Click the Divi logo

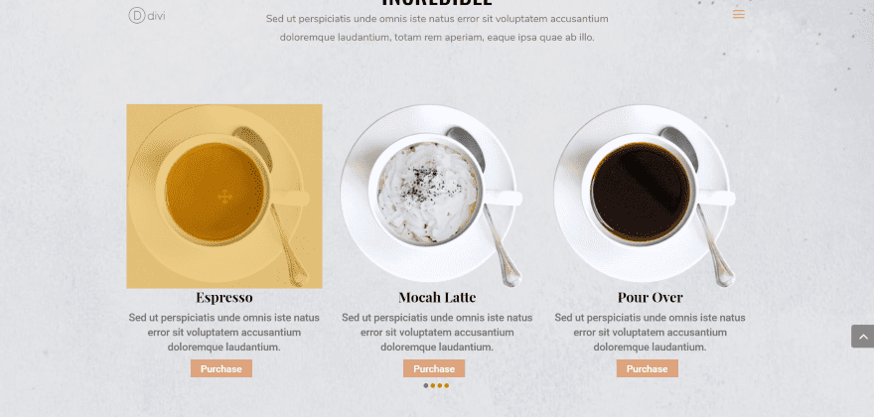coord(147,16)
